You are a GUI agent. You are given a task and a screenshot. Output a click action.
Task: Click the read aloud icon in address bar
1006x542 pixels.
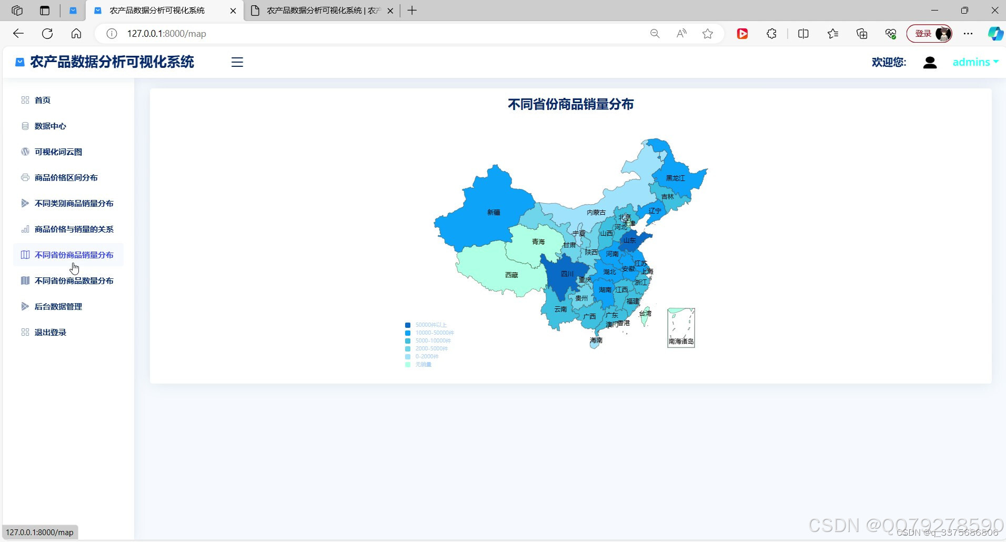pyautogui.click(x=681, y=34)
